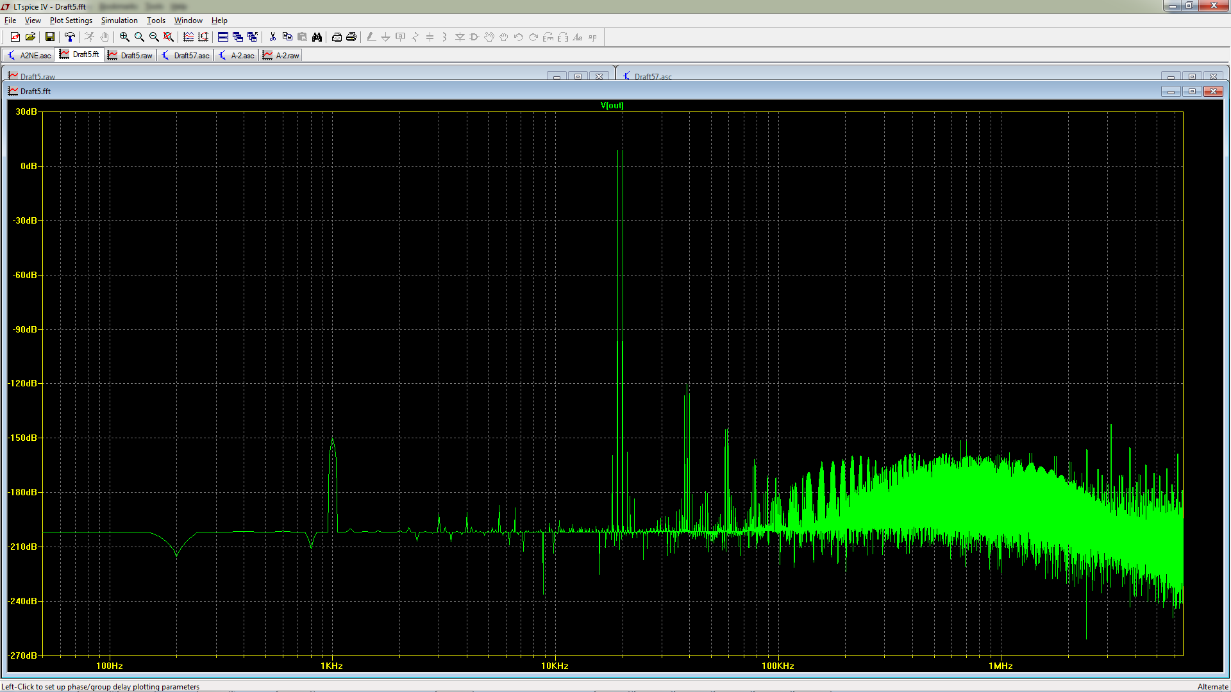Viewport: 1231px width, 692px height.
Task: Open the Tools menu
Action: (156, 21)
